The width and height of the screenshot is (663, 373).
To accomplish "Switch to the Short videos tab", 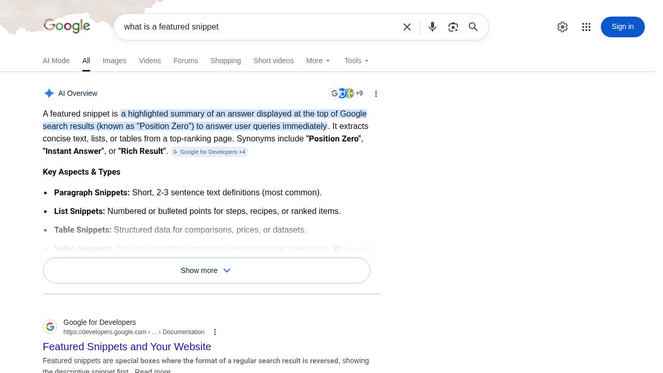I will (273, 61).
